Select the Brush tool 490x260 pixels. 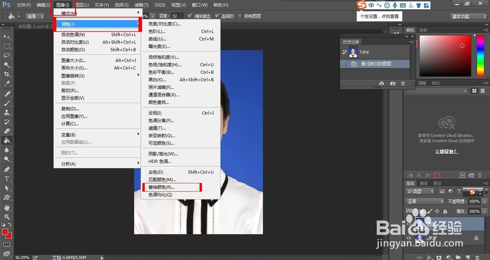click(7, 103)
